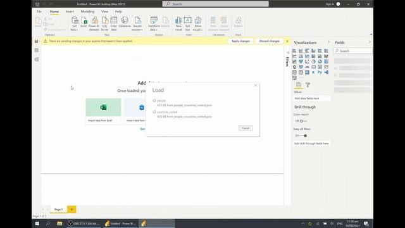Click the Publish ribbon icon
Image resolution: width=405 pixels, height=228 pixels.
pyautogui.click(x=238, y=22)
